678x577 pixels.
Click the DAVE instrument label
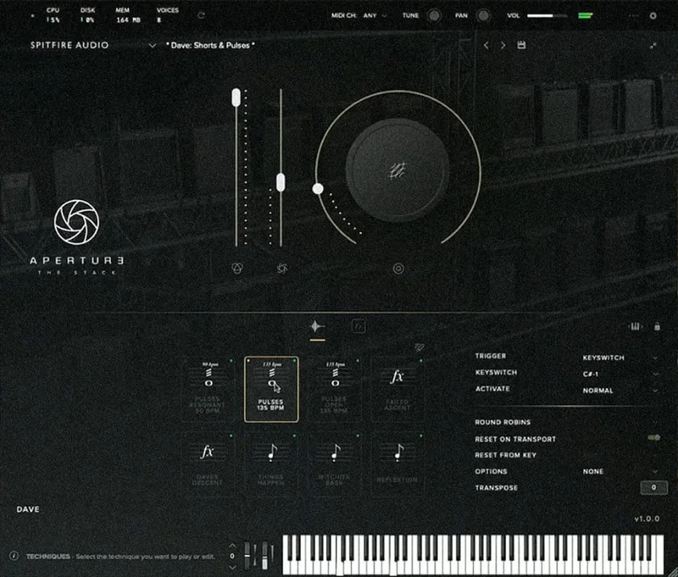(28, 509)
